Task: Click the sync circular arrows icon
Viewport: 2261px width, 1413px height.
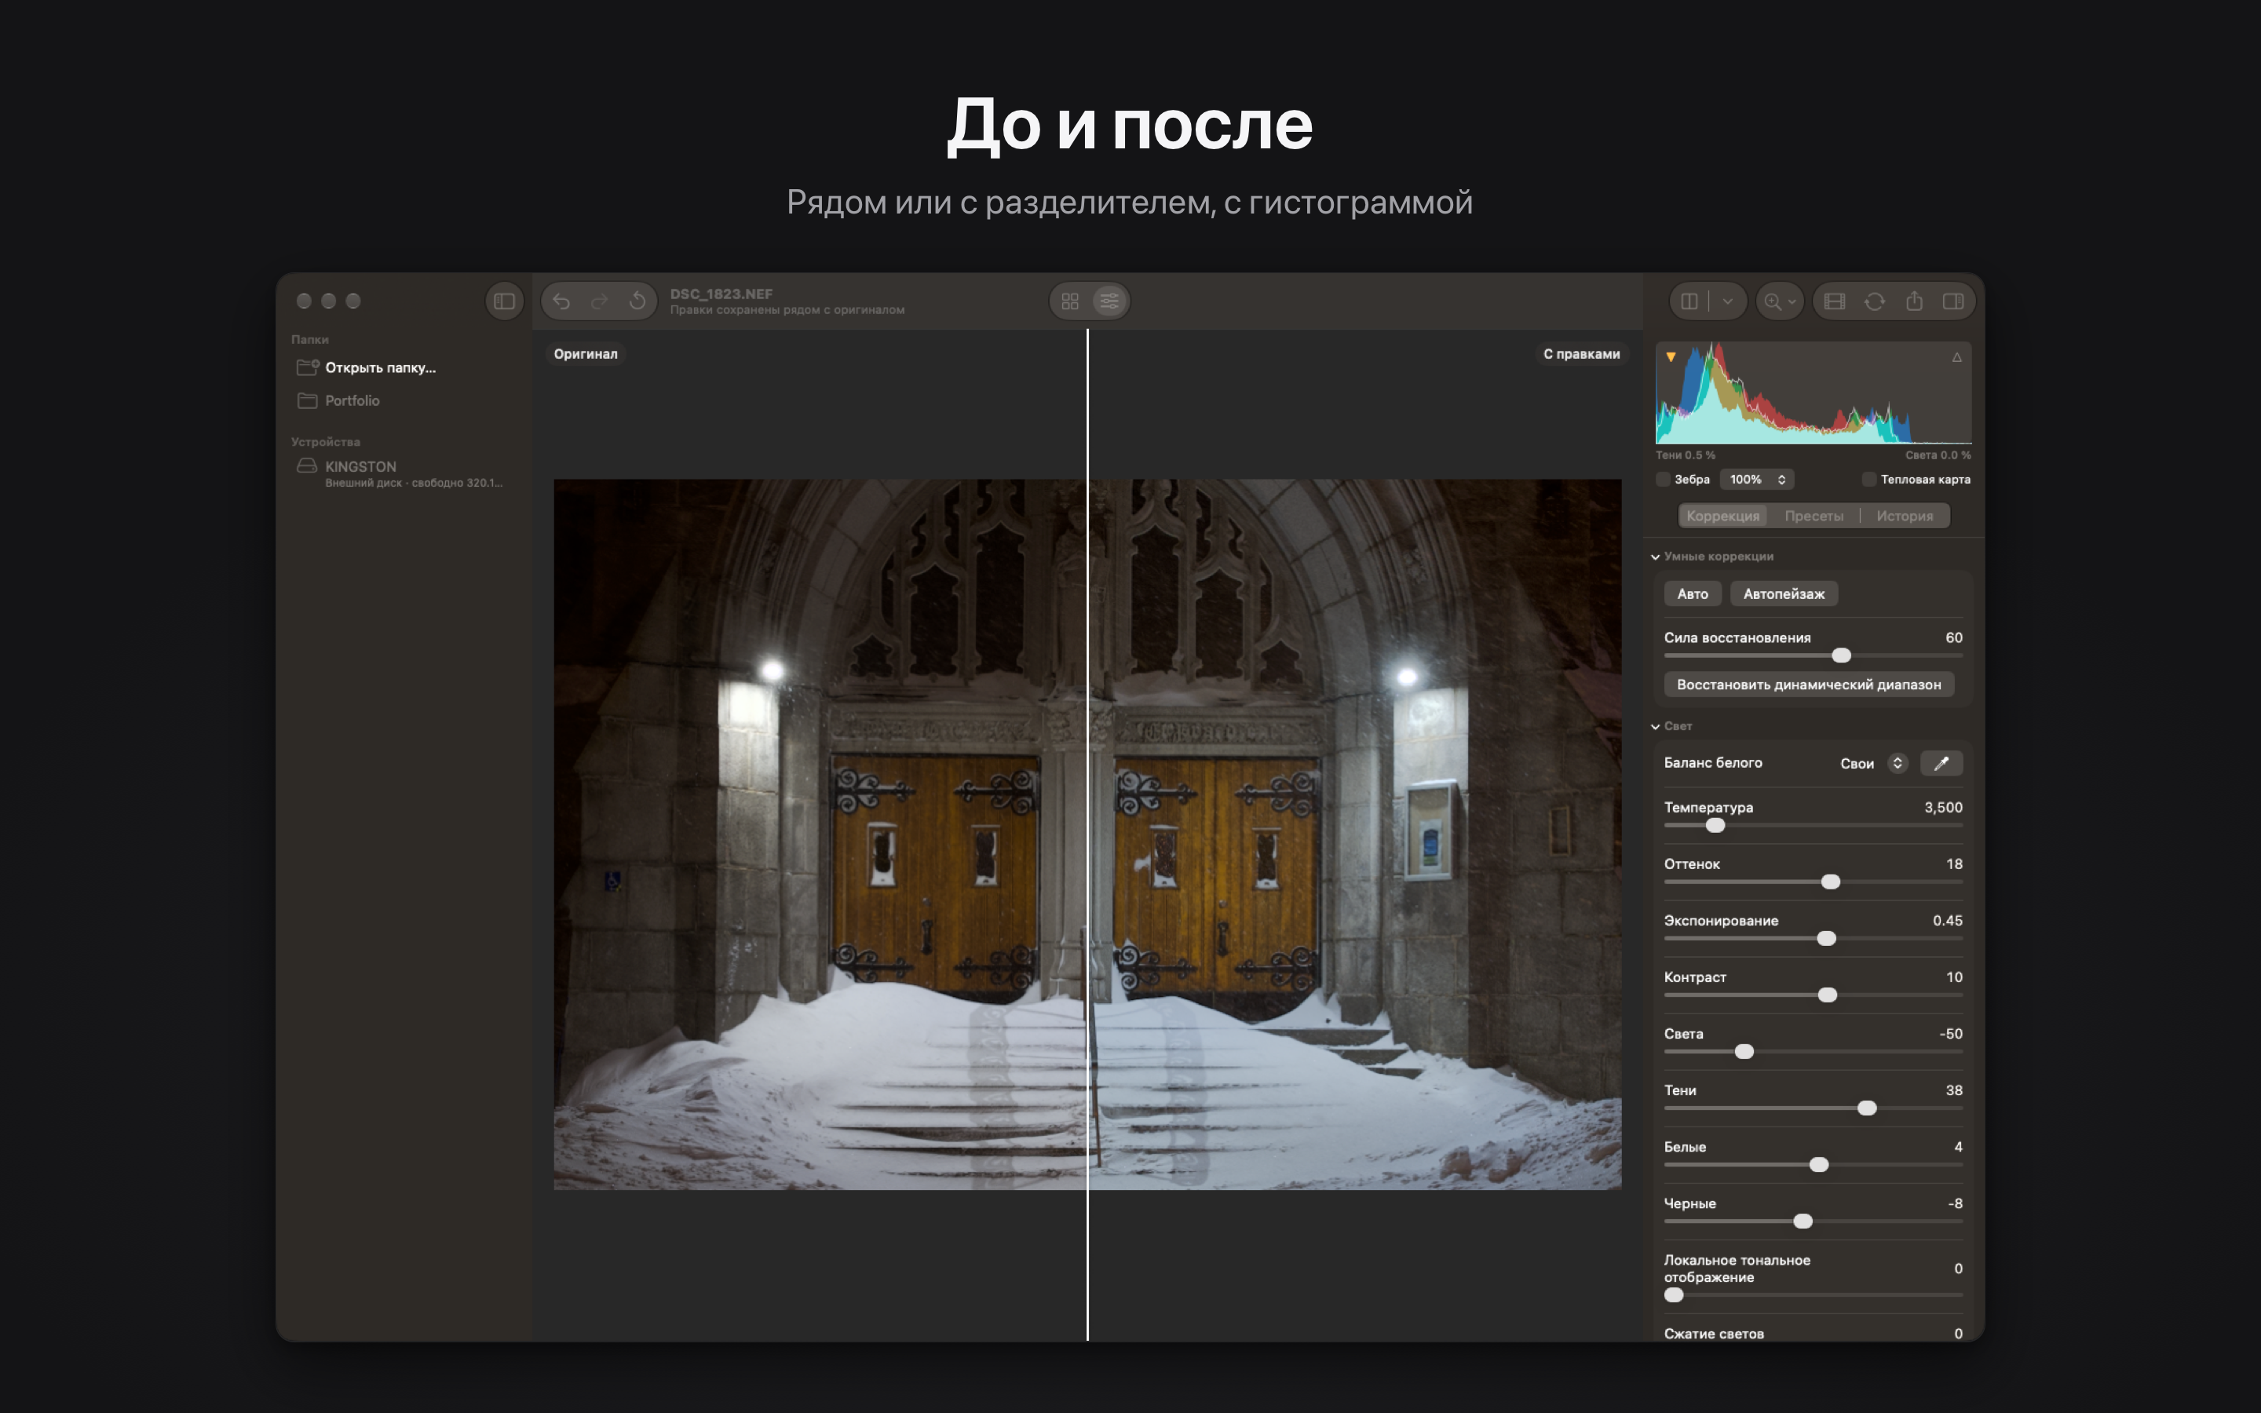Action: 1874,301
